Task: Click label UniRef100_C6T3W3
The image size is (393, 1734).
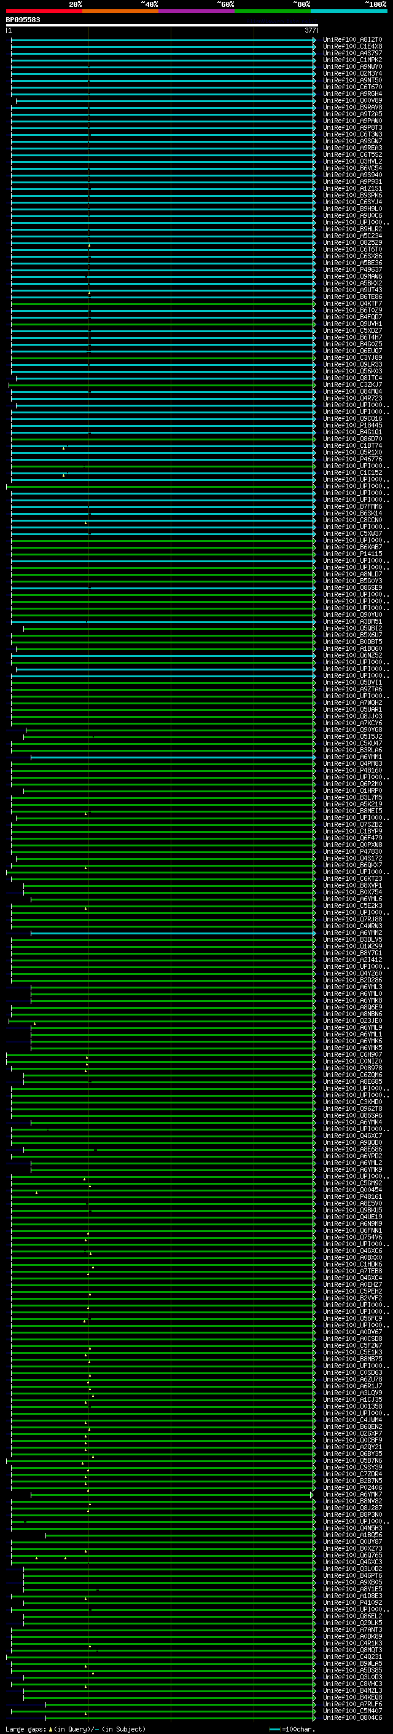Action: 352,135
